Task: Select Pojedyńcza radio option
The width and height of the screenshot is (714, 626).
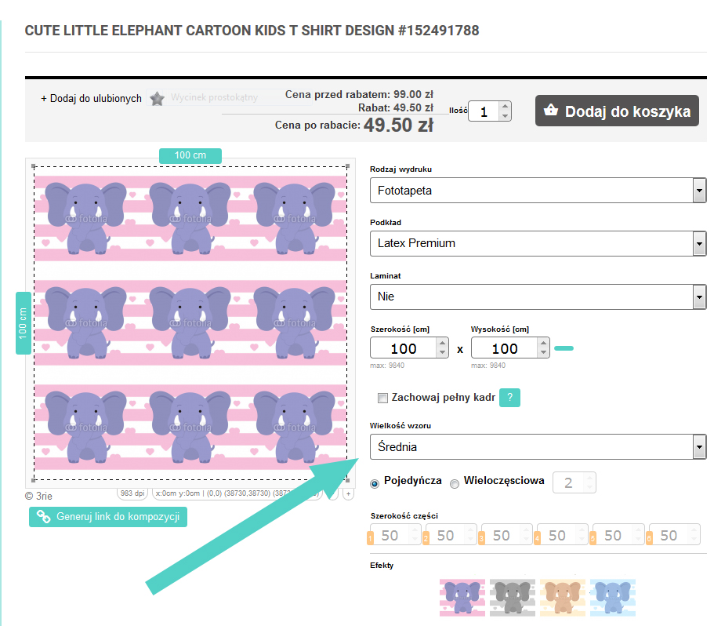Action: [x=375, y=484]
